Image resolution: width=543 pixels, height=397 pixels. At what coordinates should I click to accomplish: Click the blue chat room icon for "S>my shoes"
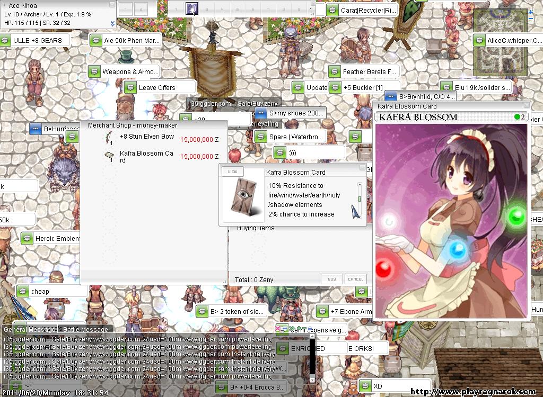tap(260, 113)
